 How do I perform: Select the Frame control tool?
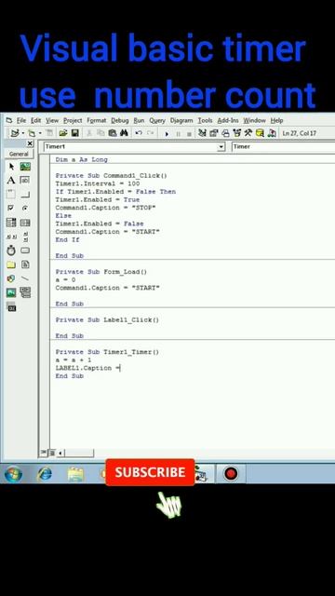point(11,195)
